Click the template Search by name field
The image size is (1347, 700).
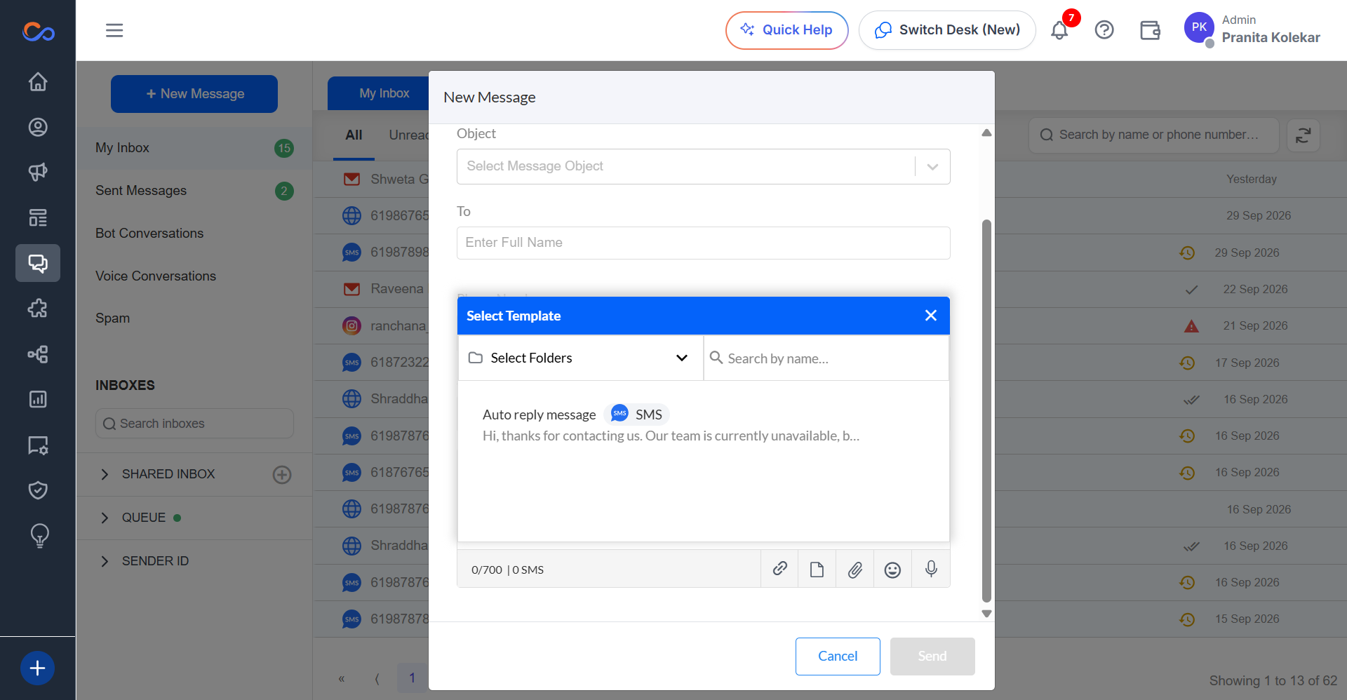pyautogui.click(x=826, y=358)
